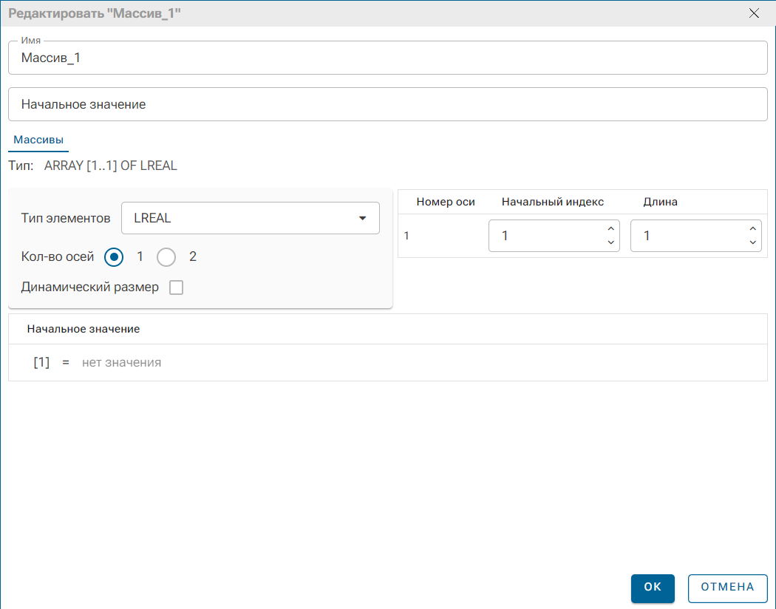Select 2 axes radio button

(x=166, y=256)
